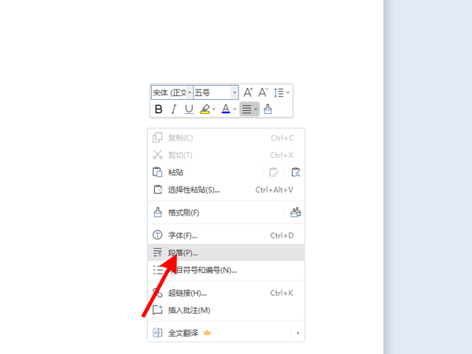
Task: Open the font name dropdown 宋体 (正文)
Action: pyautogui.click(x=171, y=93)
